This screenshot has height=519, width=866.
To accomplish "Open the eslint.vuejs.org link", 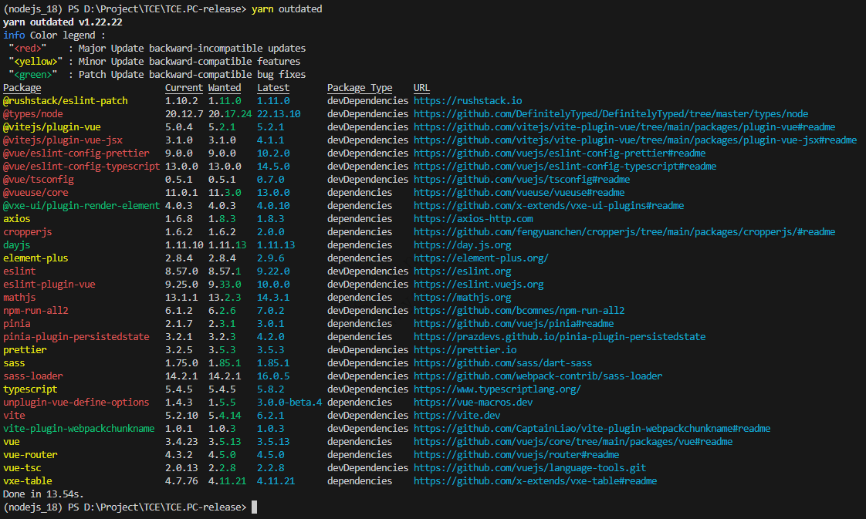I will click(479, 285).
